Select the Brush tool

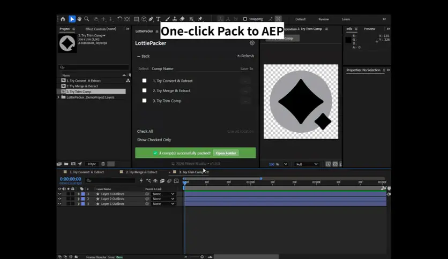coord(168,19)
